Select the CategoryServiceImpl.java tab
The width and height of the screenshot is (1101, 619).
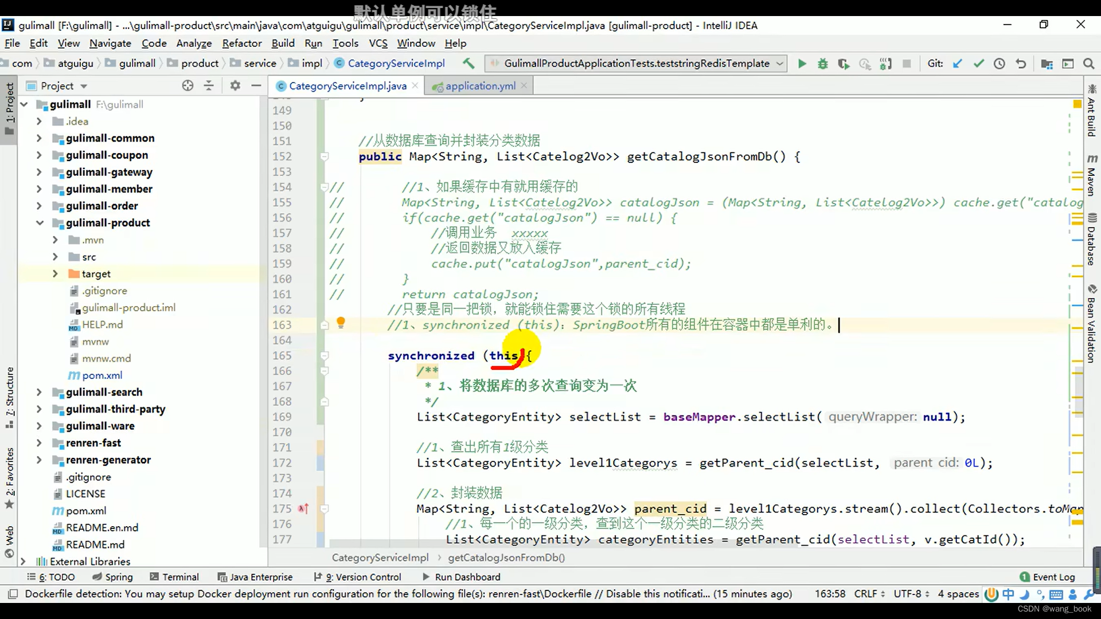tap(348, 85)
